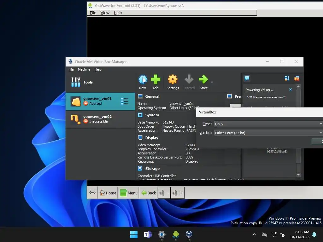Open YouWave File menu
The image size is (323, 242).
[93, 13]
